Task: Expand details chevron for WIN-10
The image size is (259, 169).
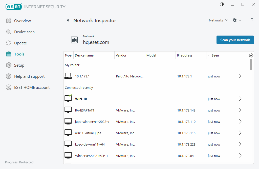Action: 240,99
